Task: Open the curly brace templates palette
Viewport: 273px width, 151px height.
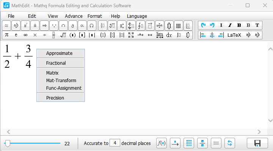Action: (103, 26)
